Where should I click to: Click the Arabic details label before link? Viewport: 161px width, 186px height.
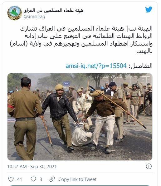[140, 66]
